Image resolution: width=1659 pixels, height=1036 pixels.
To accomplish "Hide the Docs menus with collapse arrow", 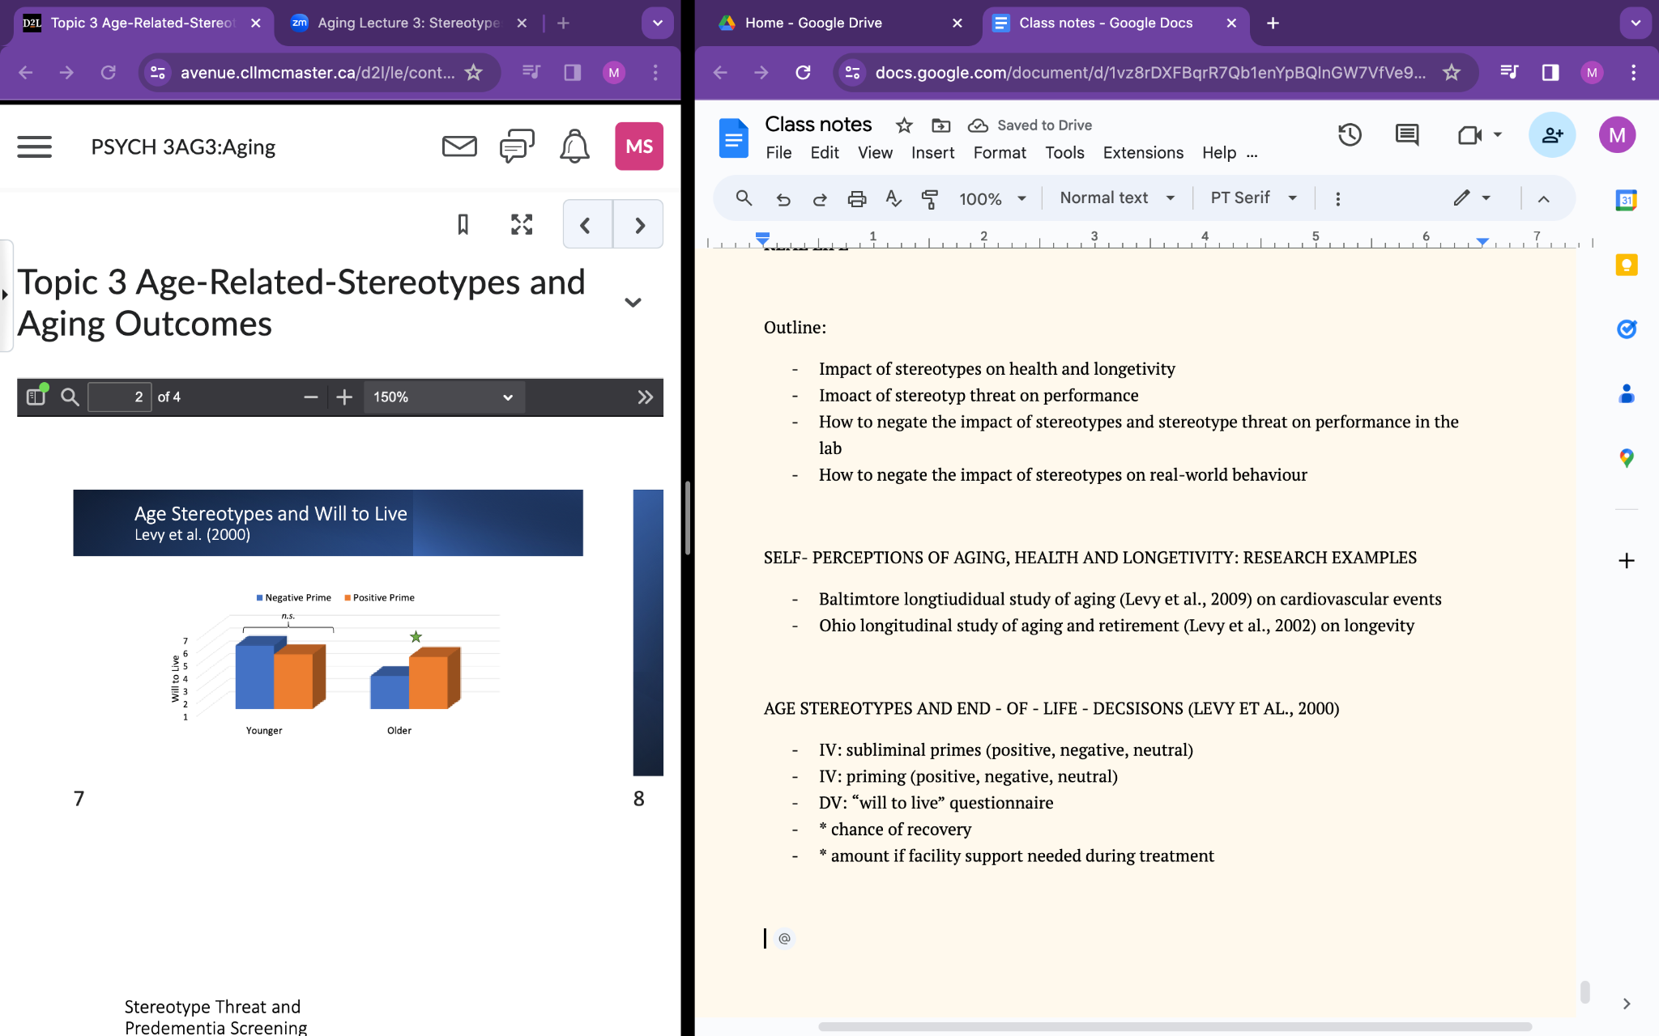I will coord(1543,199).
